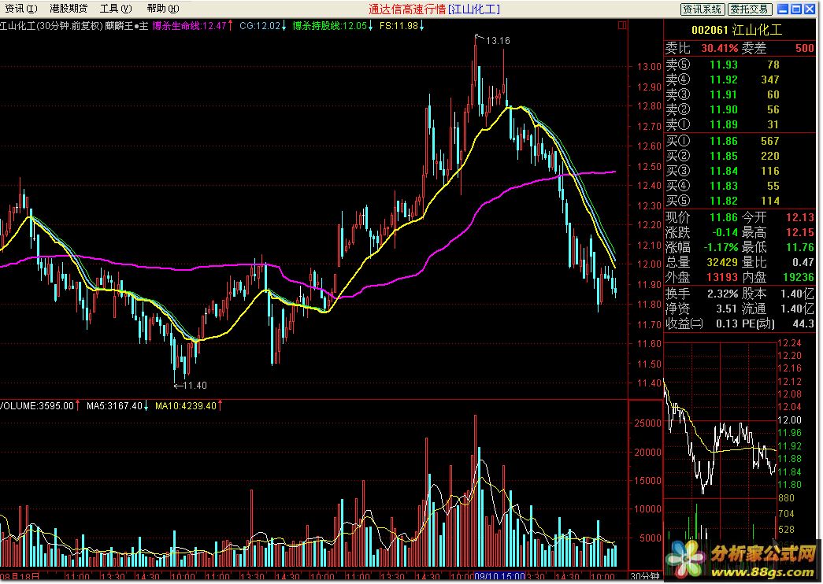Viewport: 823px width, 584px height.
Task: Select the 卖① 11.89 order row
Action: (740, 125)
